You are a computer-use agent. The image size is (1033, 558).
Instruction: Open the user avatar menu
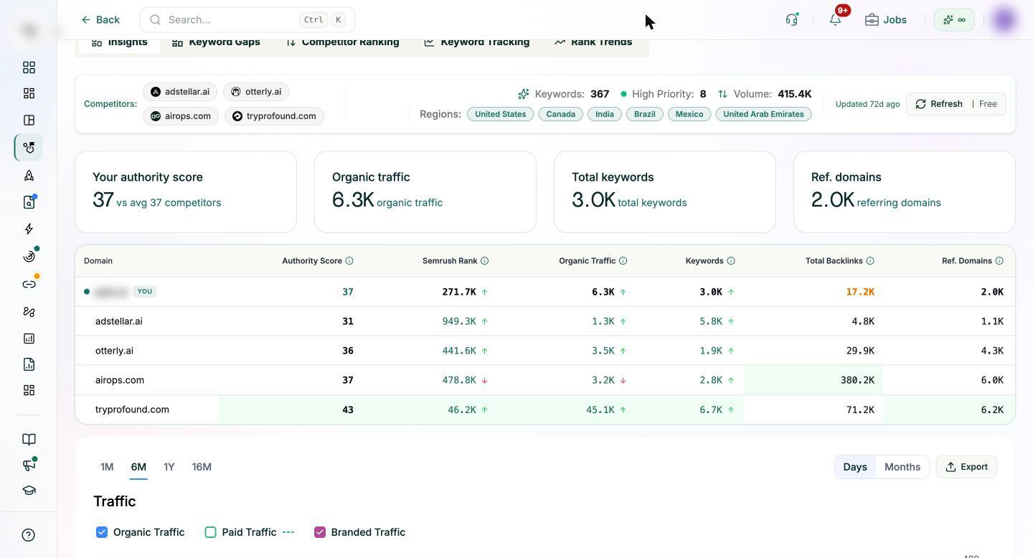point(1004,19)
